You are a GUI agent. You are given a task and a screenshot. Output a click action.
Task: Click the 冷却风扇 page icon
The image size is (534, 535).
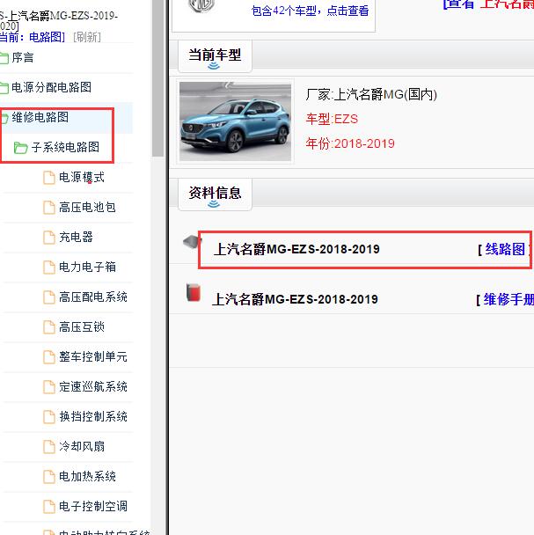point(48,447)
